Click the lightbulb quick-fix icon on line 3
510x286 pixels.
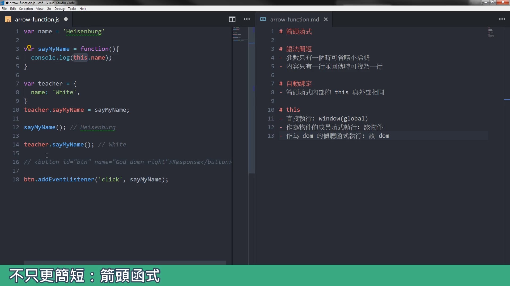29,48
